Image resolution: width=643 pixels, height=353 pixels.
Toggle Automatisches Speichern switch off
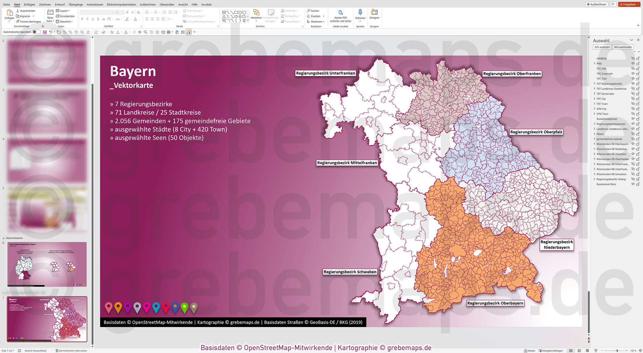point(36,32)
